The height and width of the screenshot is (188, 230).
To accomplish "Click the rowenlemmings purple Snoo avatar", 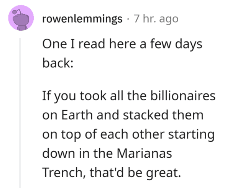I will pyautogui.click(x=21, y=19).
